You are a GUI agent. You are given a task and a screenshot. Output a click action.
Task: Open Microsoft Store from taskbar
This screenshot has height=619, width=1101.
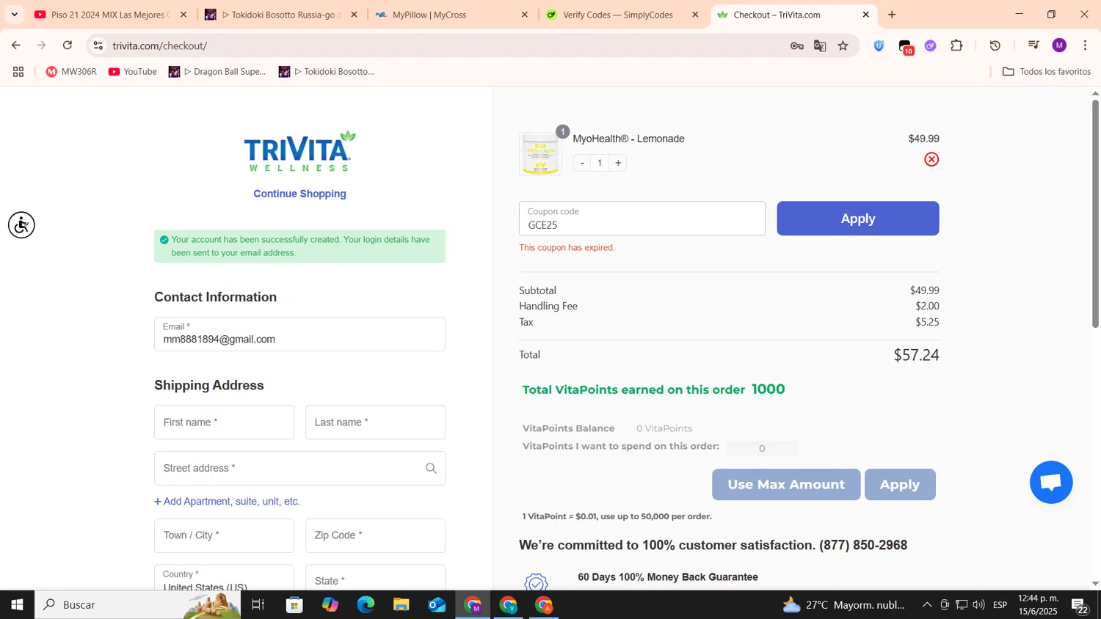point(294,605)
